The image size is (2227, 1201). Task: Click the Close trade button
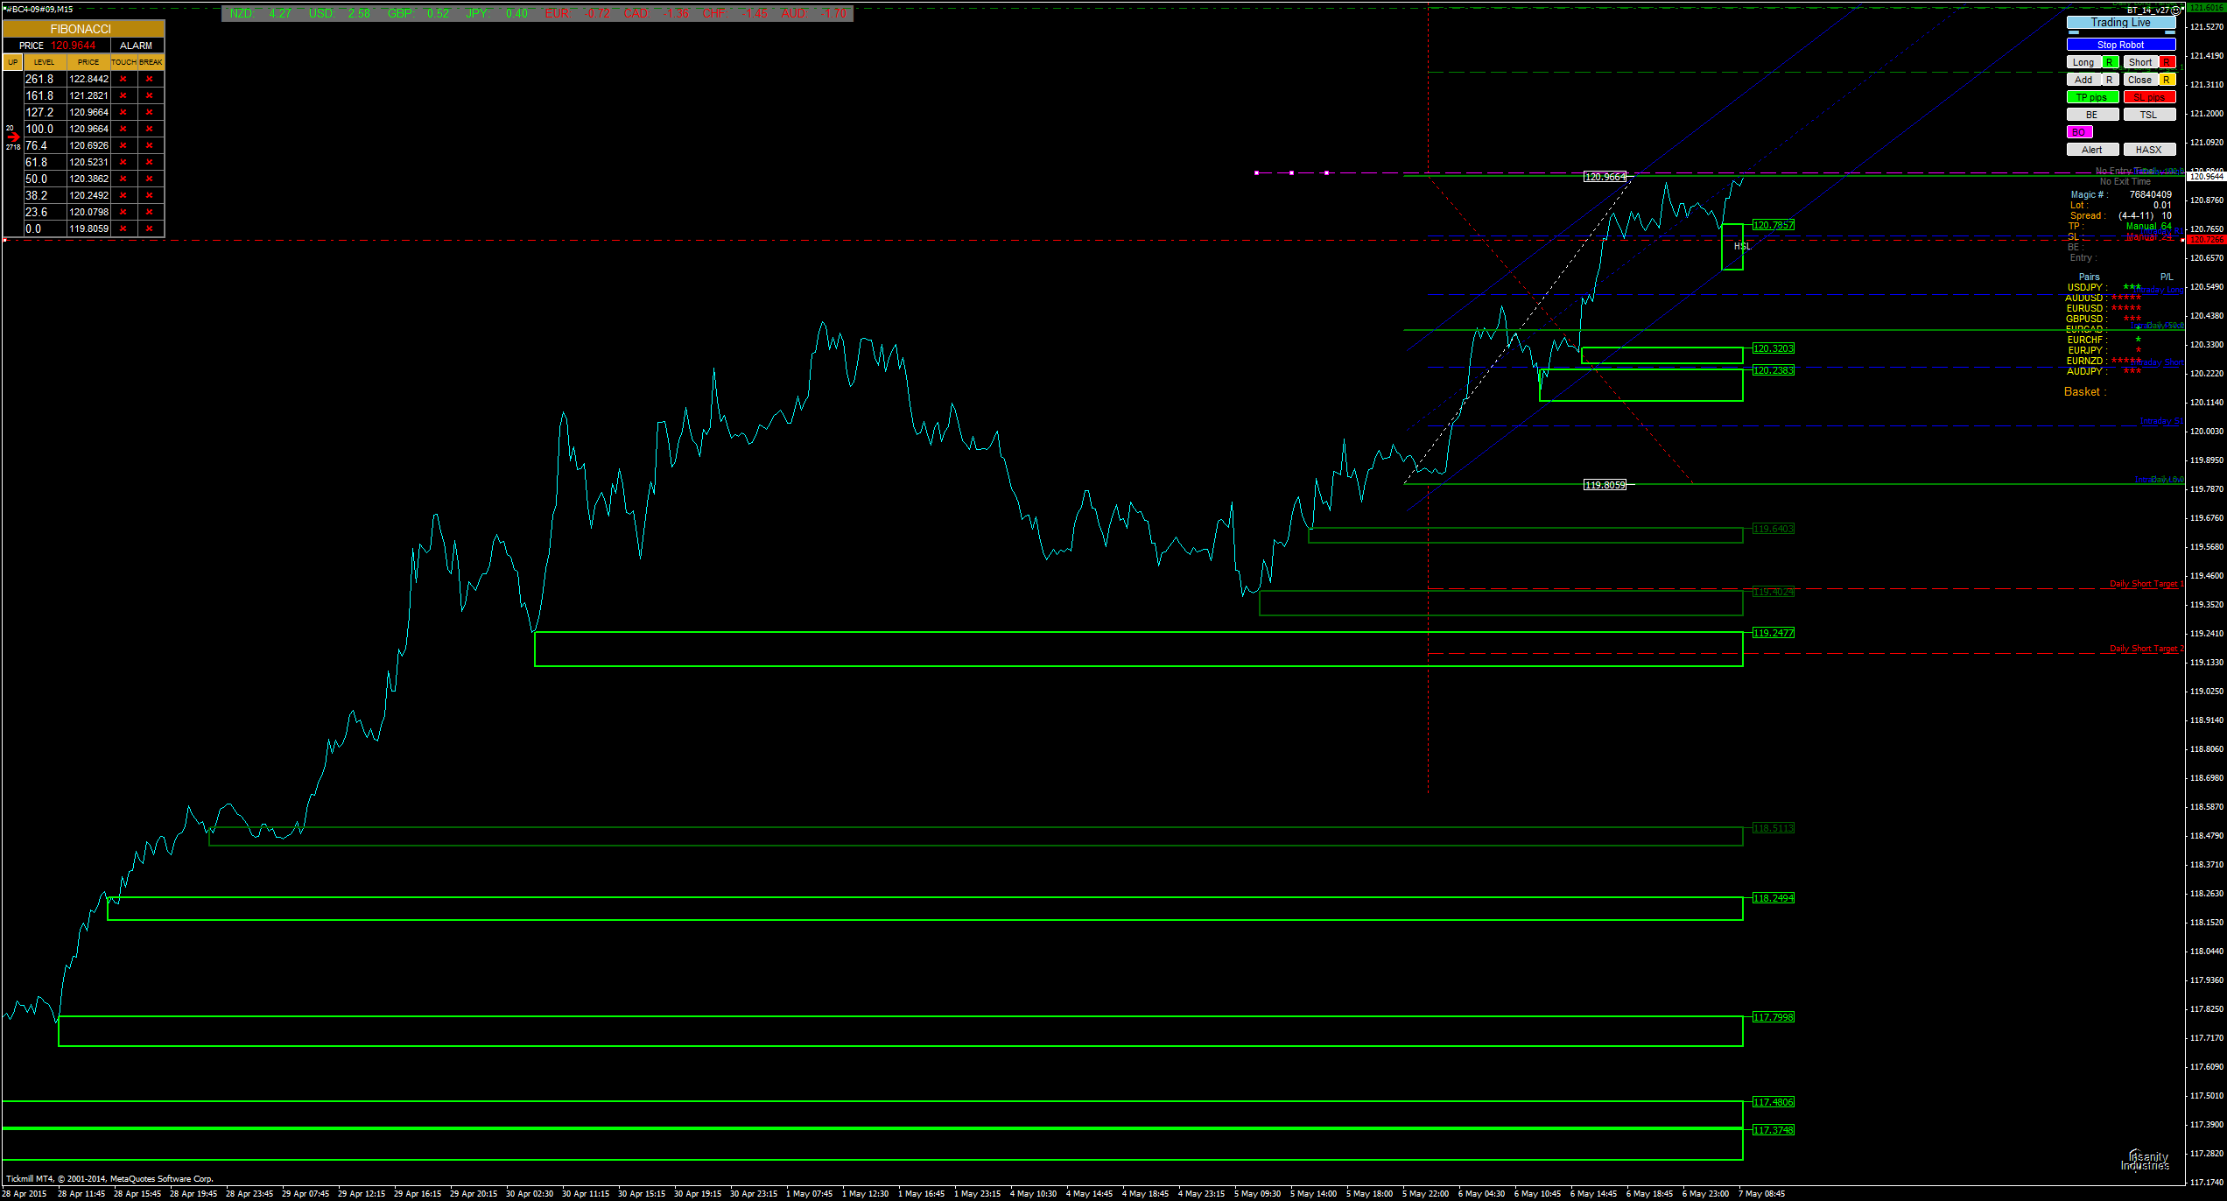(2140, 80)
